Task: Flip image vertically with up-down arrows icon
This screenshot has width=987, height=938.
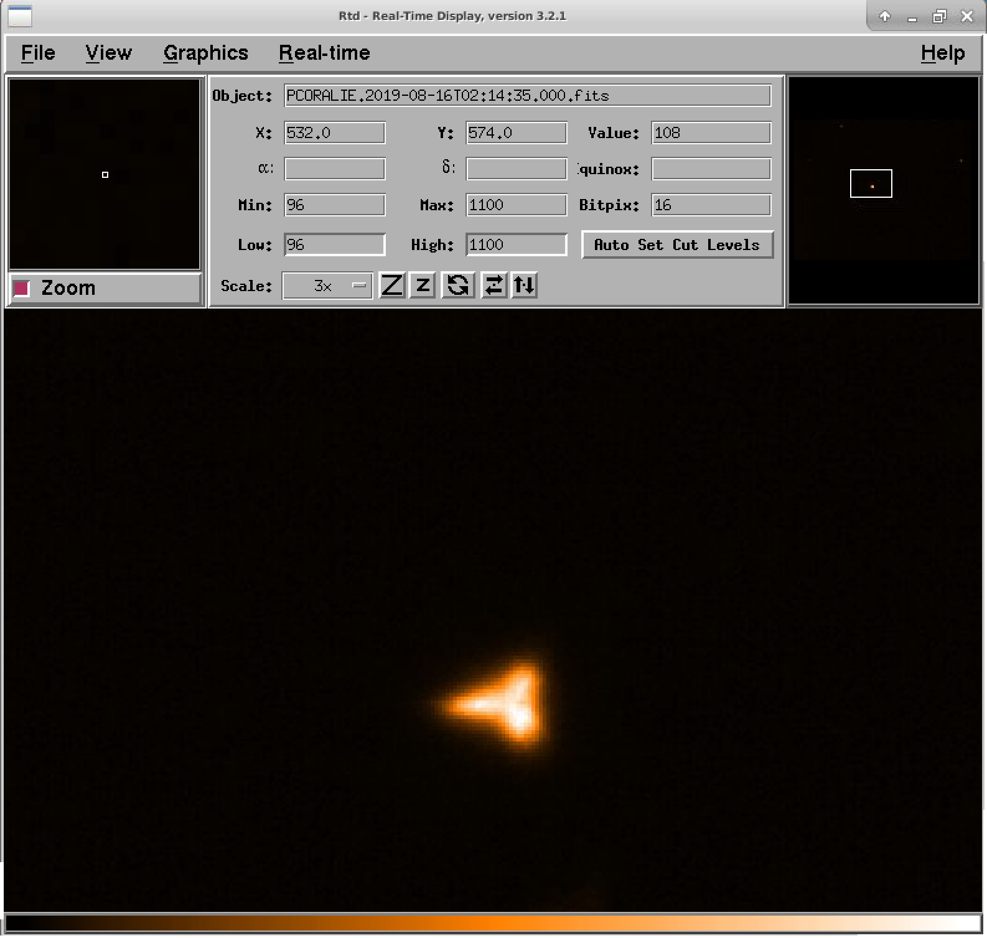Action: (524, 286)
